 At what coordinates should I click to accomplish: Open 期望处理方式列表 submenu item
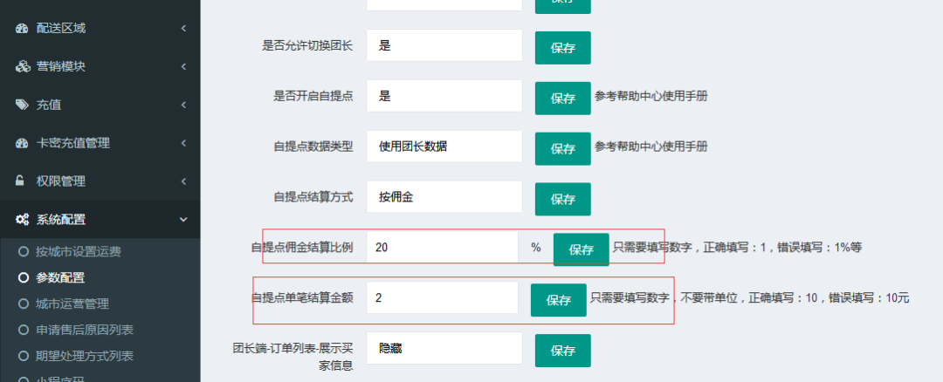(x=84, y=356)
